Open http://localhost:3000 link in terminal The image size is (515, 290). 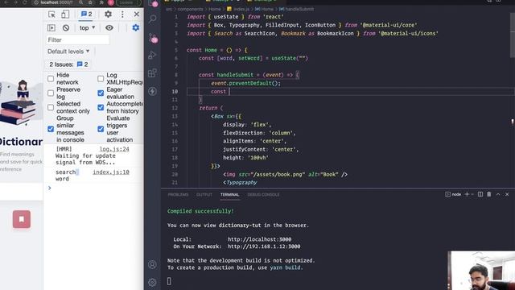pos(259,239)
